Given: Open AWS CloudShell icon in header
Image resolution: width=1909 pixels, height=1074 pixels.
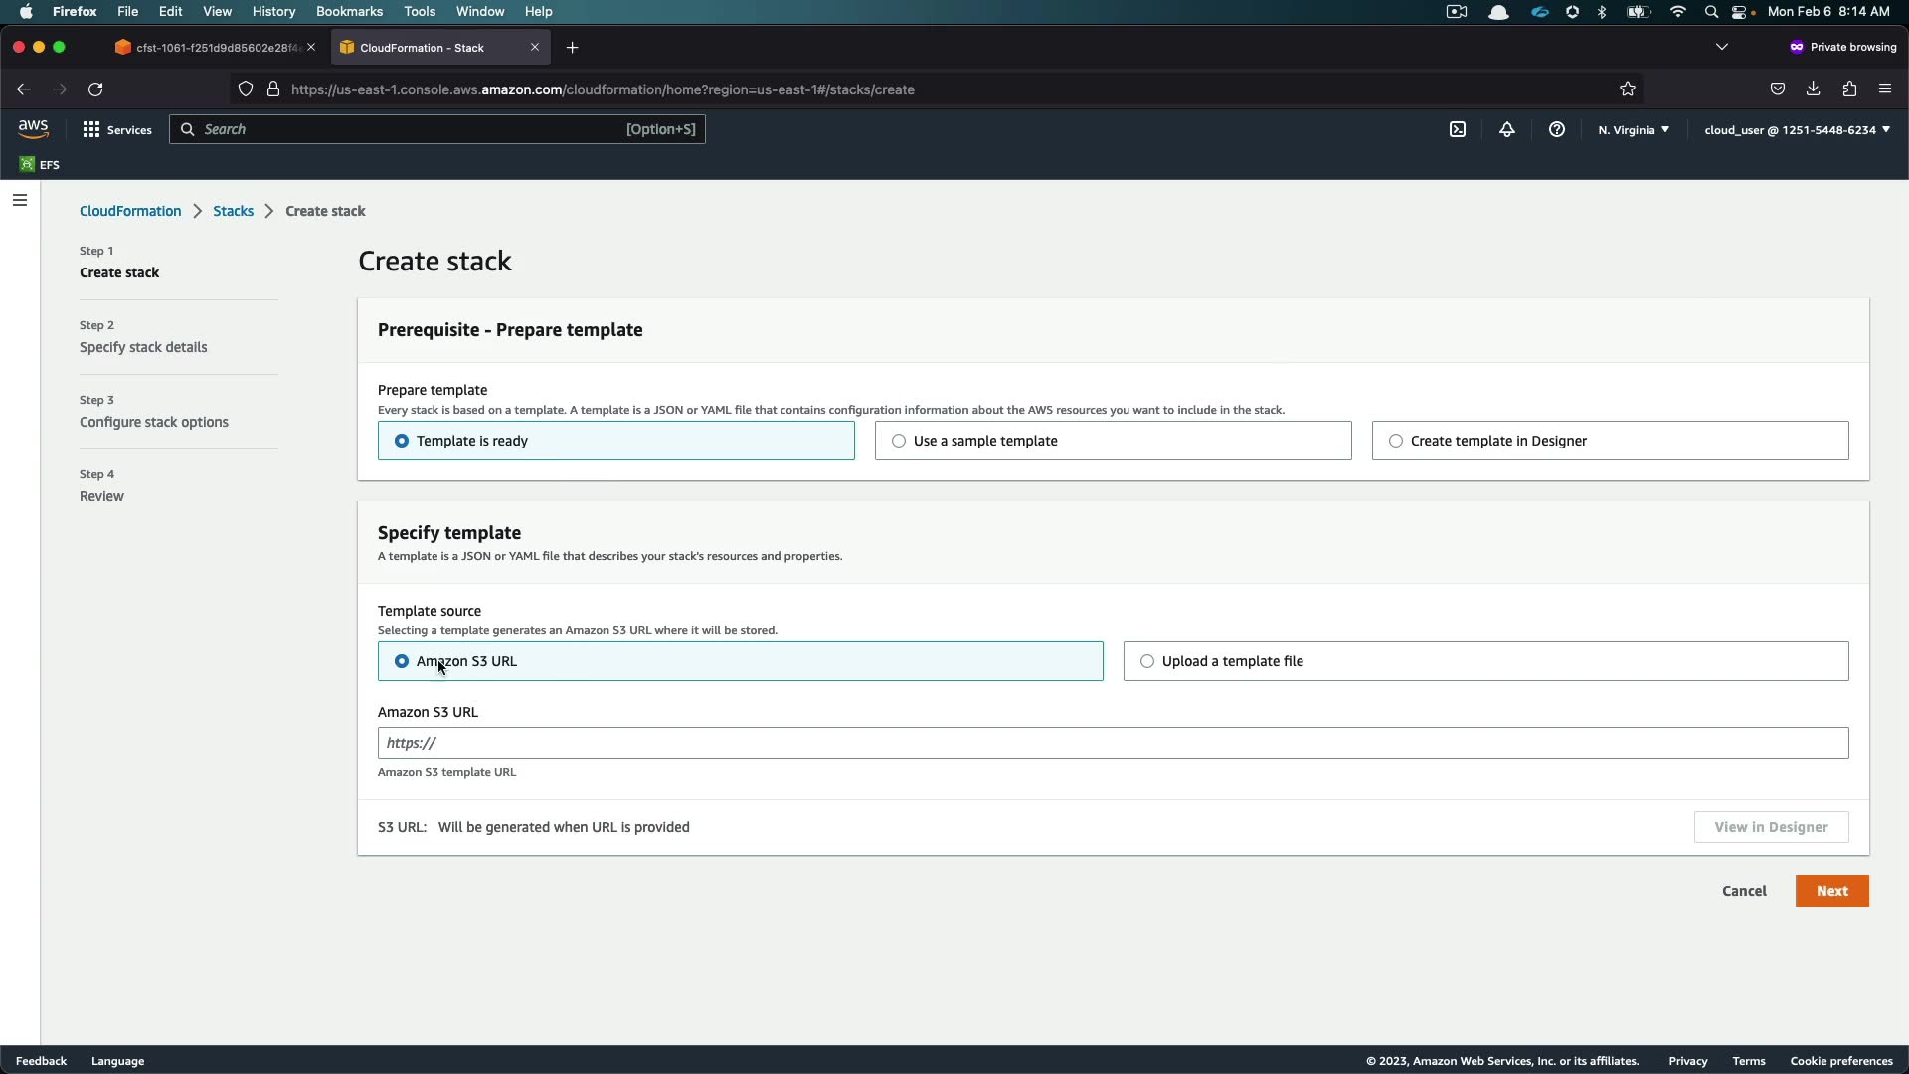Looking at the screenshot, I should [1458, 130].
